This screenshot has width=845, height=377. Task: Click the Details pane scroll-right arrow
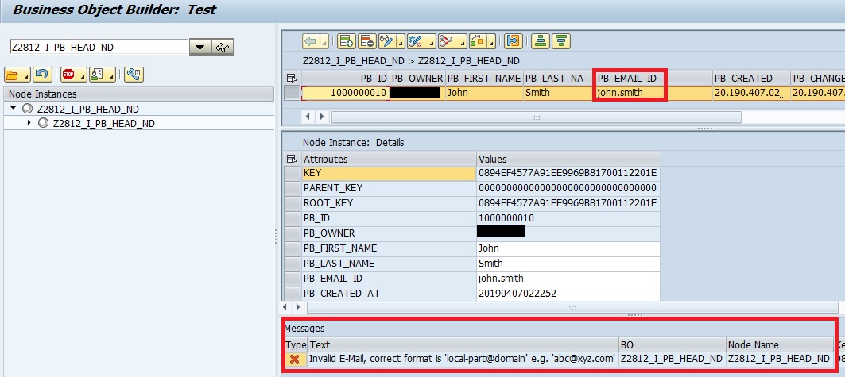(x=298, y=308)
